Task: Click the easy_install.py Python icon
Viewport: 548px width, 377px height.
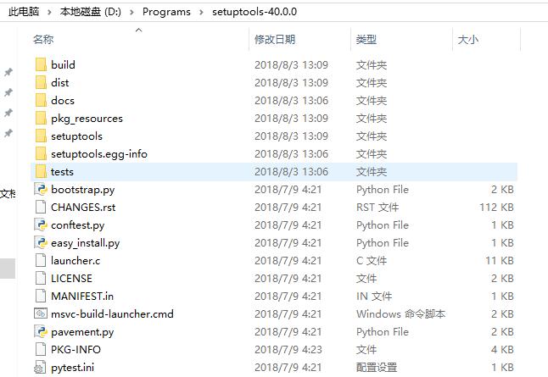Action: pos(41,243)
